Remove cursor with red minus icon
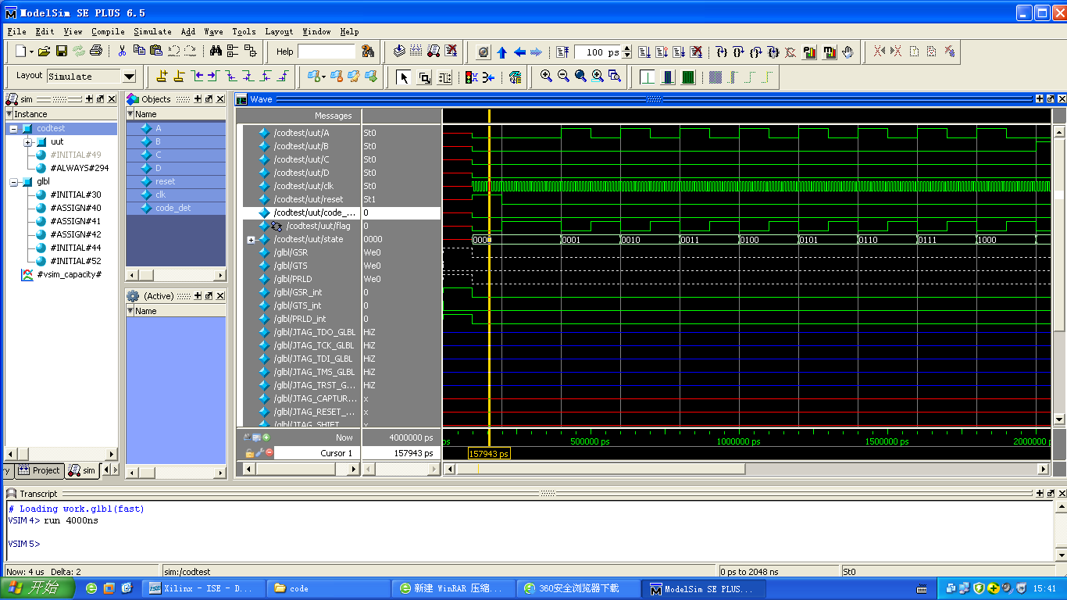The height and width of the screenshot is (600, 1067). 269,453
